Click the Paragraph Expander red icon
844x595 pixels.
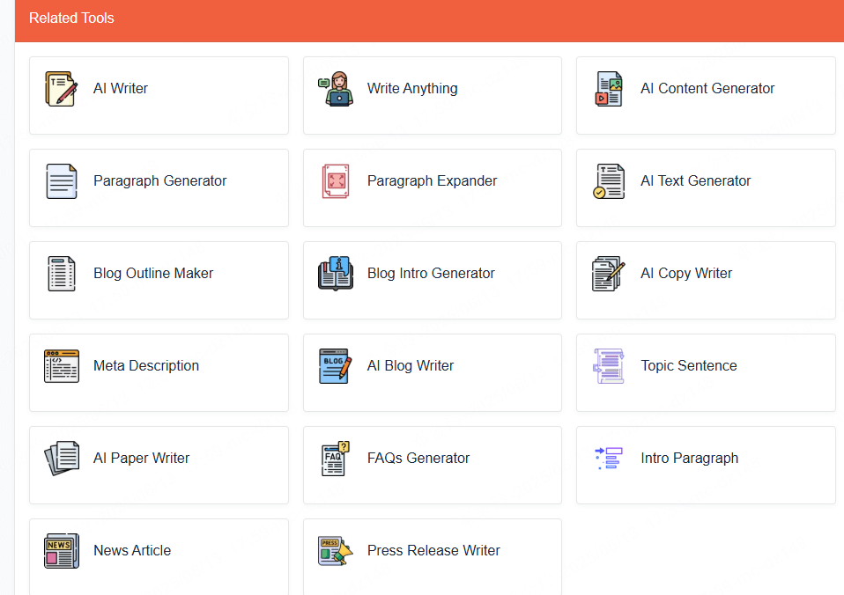tap(336, 181)
